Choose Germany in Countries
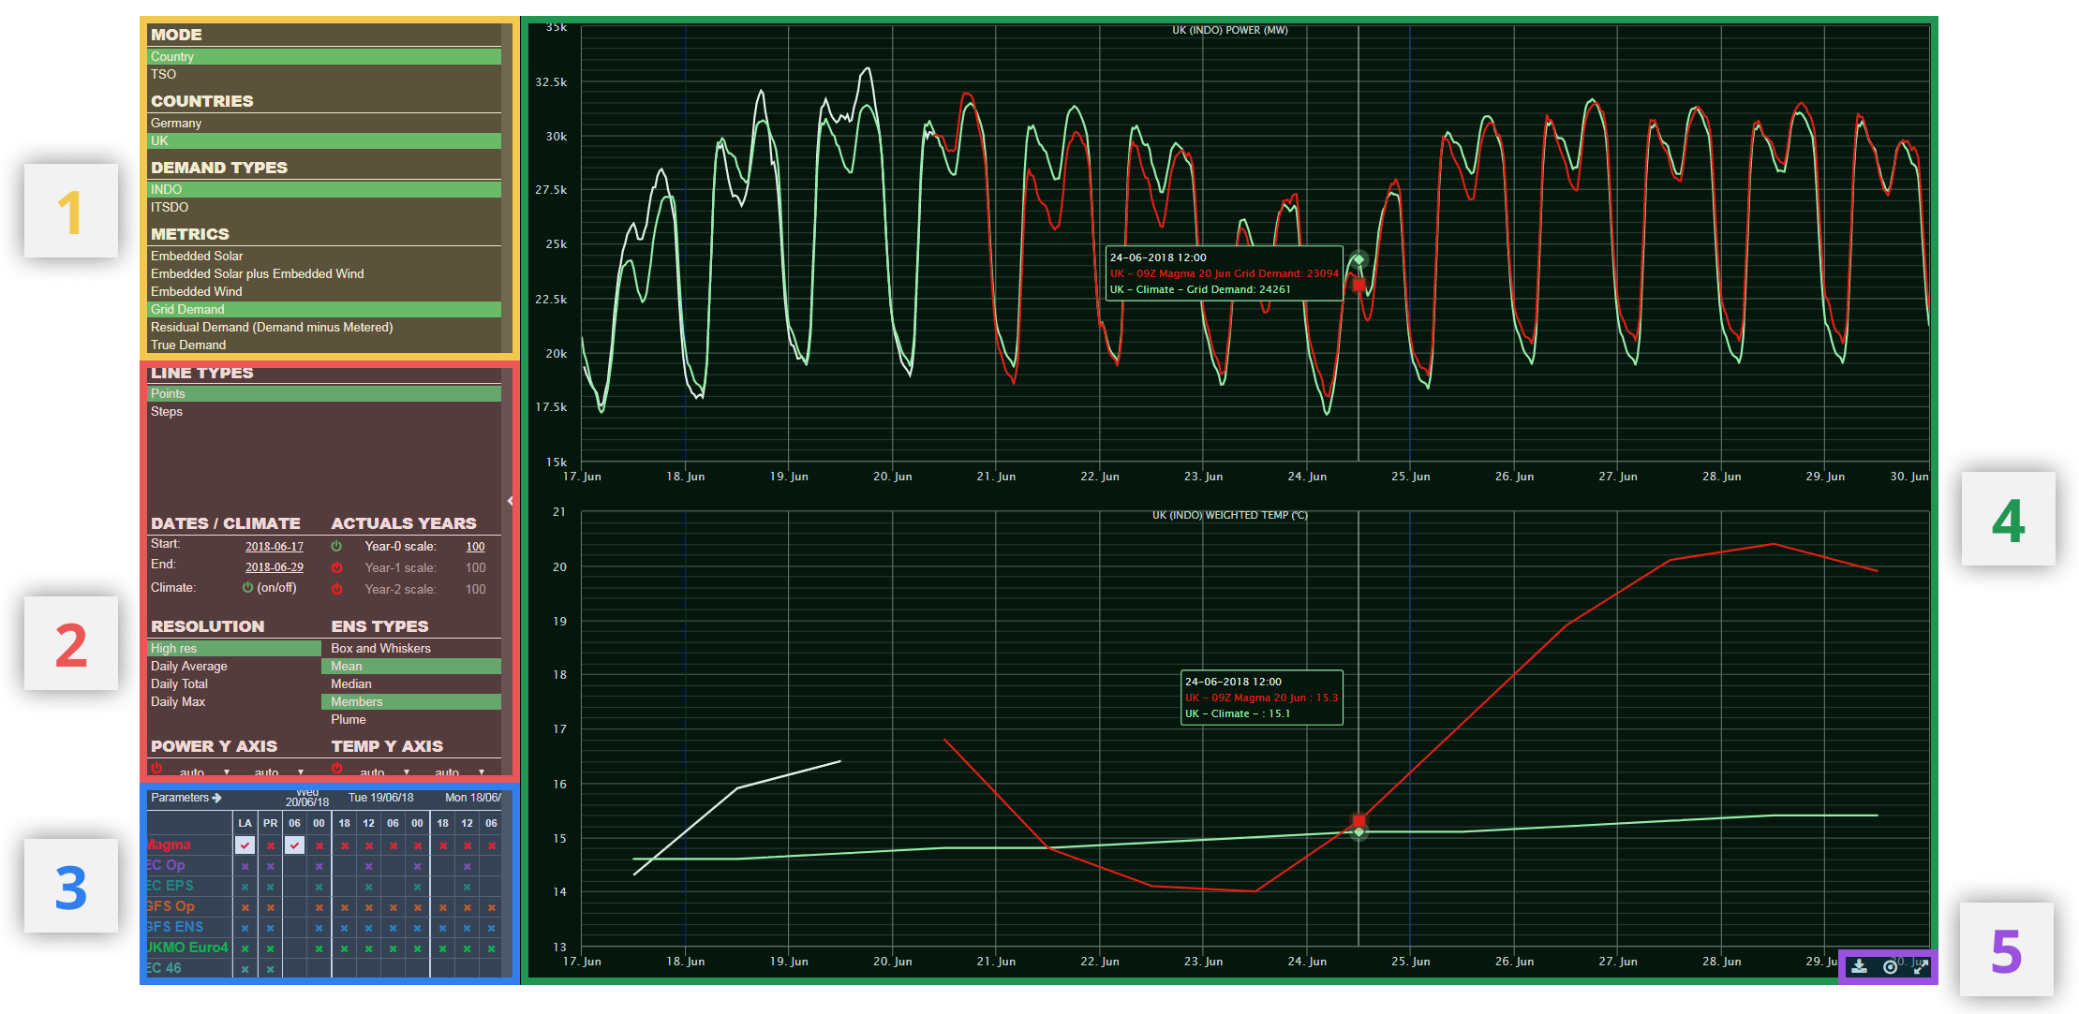2079x1014 pixels. coord(324,123)
